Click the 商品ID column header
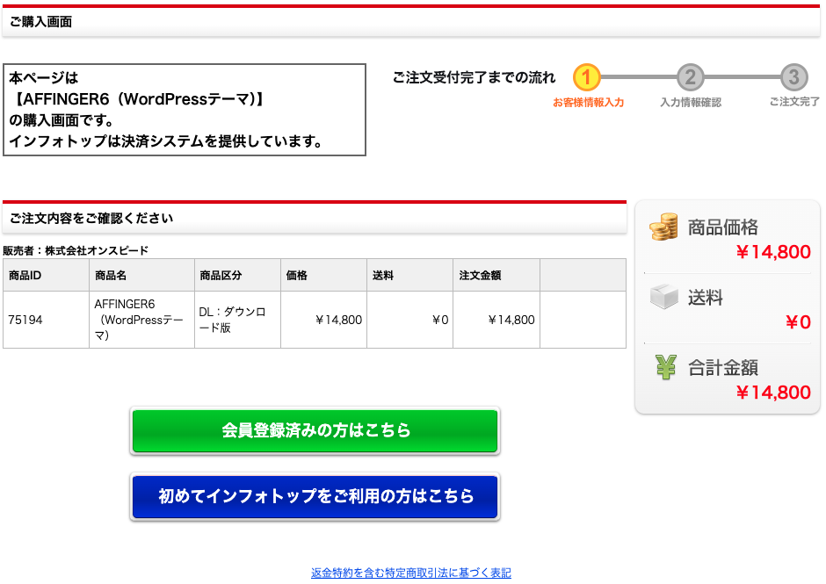This screenshot has height=584, width=826. (x=25, y=276)
